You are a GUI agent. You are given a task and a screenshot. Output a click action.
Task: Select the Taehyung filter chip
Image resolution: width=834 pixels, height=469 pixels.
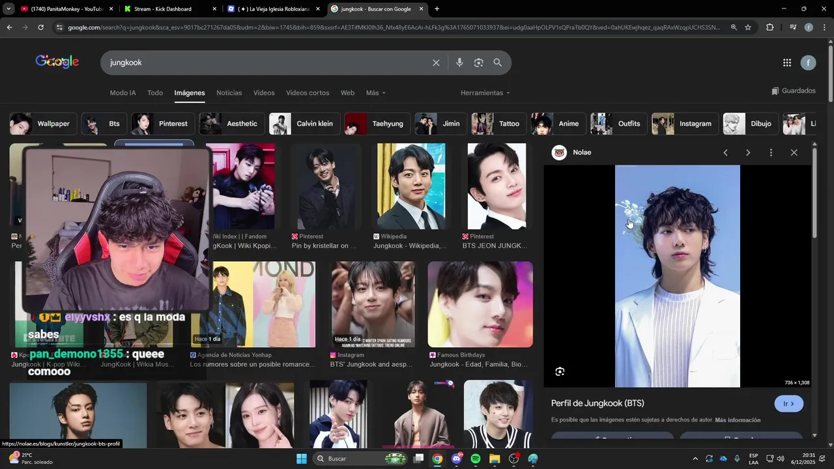378,124
